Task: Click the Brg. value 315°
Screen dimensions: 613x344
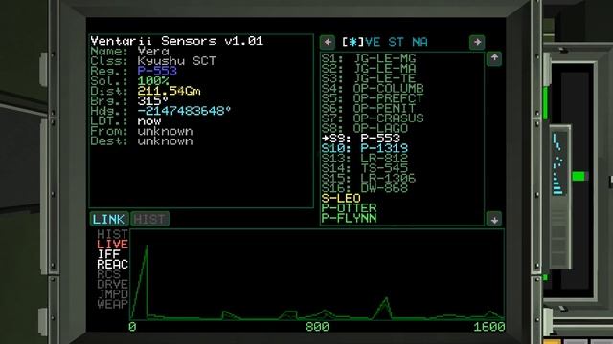Action: tap(153, 101)
